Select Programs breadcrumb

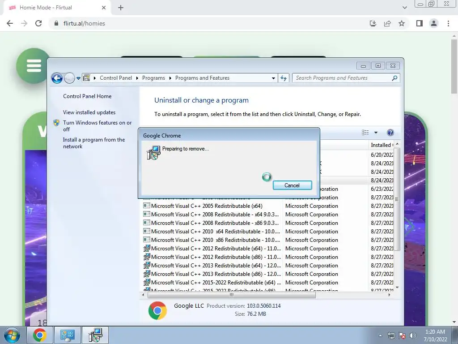(153, 78)
